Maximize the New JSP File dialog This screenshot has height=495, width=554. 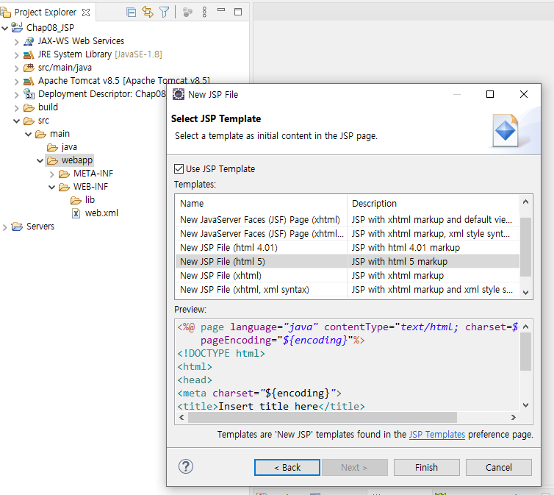pyautogui.click(x=490, y=94)
